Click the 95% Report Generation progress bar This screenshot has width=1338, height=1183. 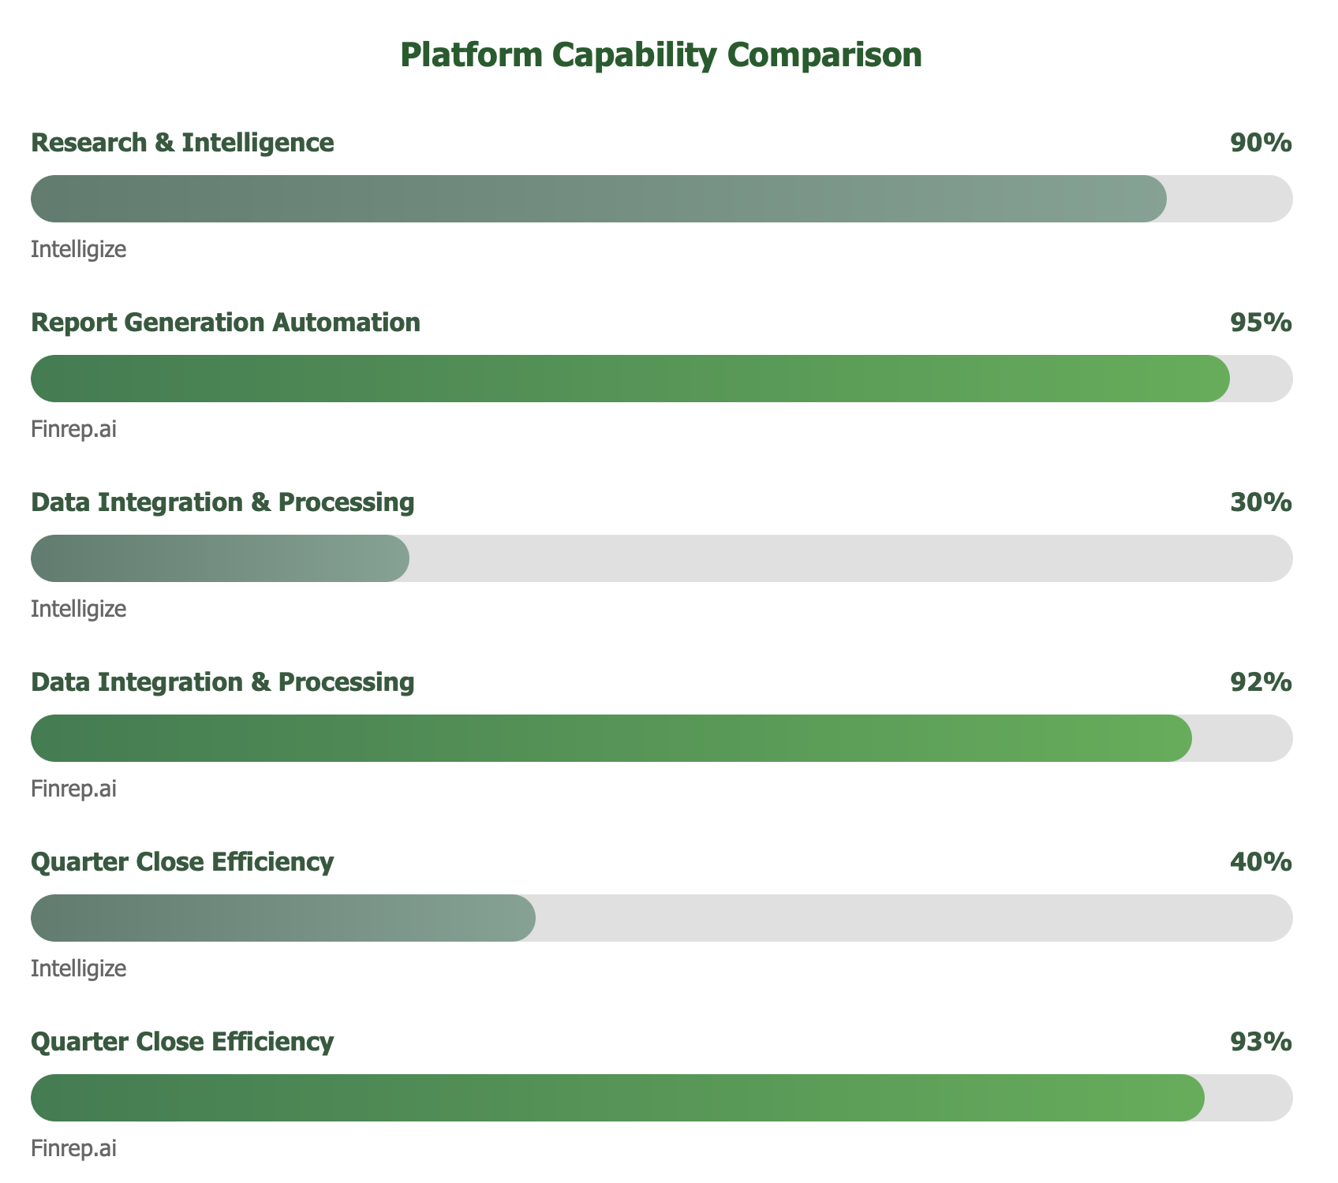[x=630, y=379]
